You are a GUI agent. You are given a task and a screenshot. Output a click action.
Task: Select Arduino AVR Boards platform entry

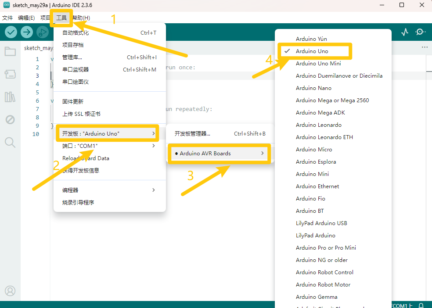coord(220,153)
